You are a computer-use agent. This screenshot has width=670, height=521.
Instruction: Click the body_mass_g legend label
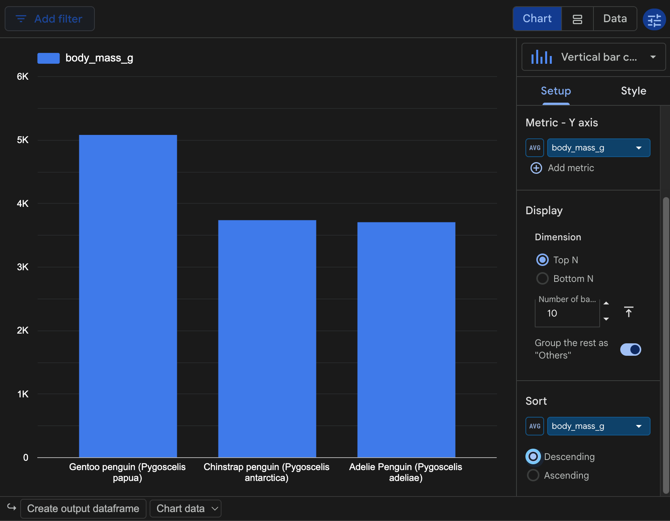(x=99, y=58)
